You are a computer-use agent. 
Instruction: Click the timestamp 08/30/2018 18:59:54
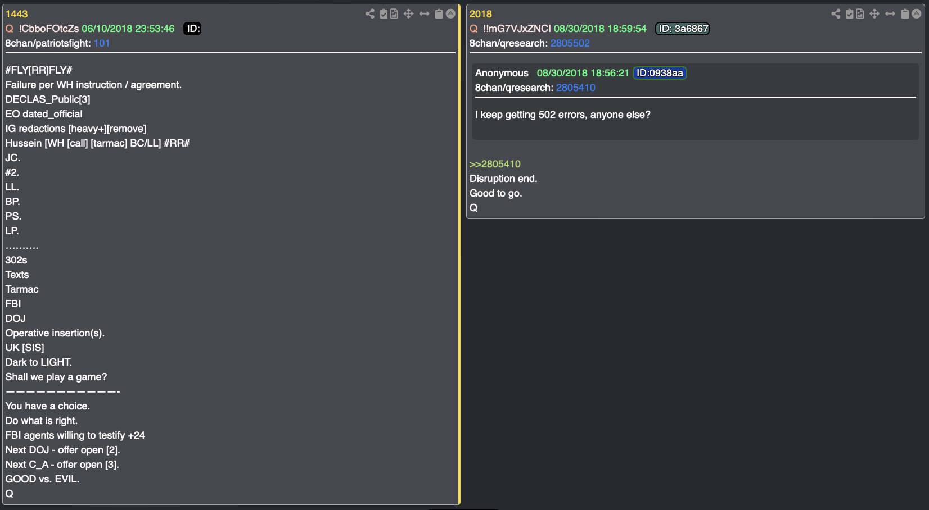pyautogui.click(x=600, y=29)
